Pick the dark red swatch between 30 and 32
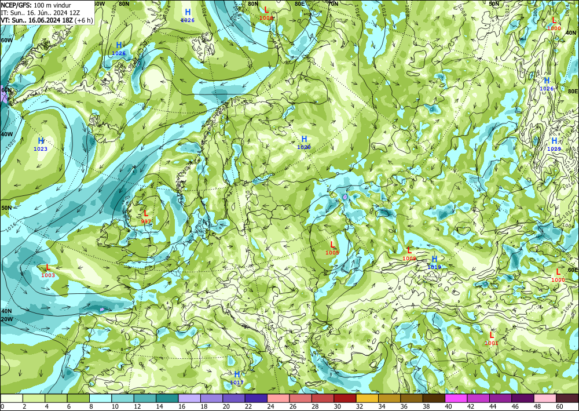 pyautogui.click(x=345, y=398)
